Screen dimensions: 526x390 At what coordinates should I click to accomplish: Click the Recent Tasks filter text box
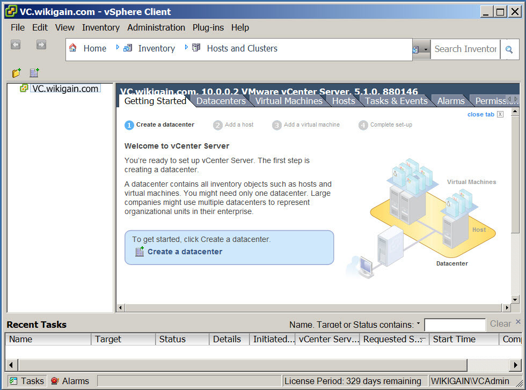click(455, 325)
